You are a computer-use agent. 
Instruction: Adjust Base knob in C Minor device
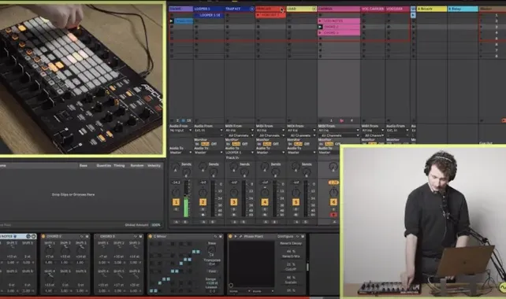(x=212, y=249)
